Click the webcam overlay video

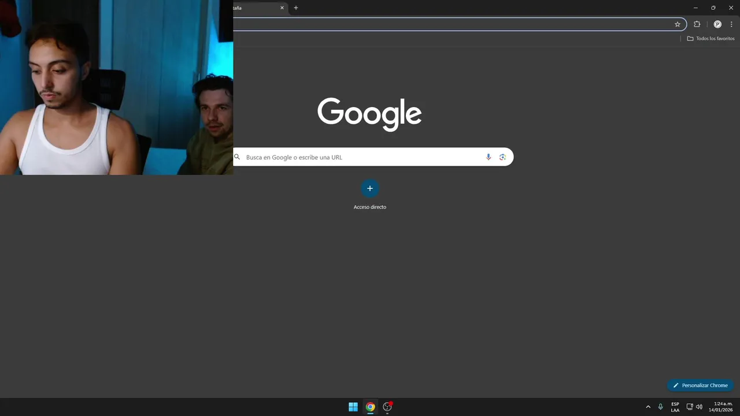click(116, 87)
